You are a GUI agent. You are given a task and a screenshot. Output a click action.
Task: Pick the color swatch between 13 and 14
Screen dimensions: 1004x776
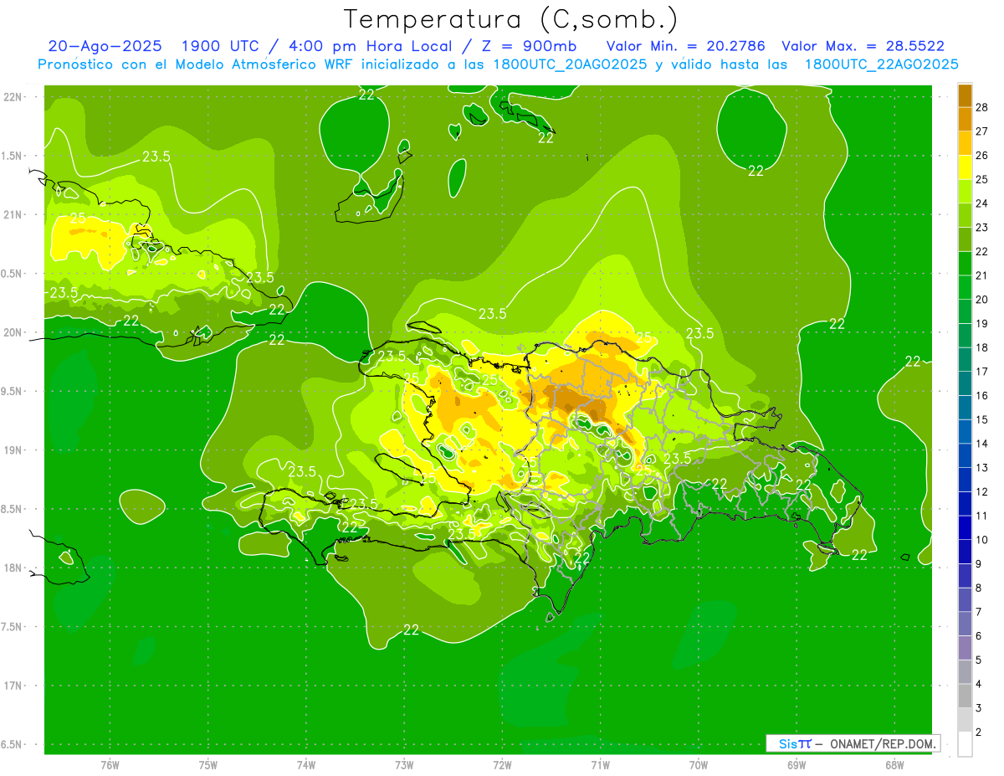(x=965, y=455)
